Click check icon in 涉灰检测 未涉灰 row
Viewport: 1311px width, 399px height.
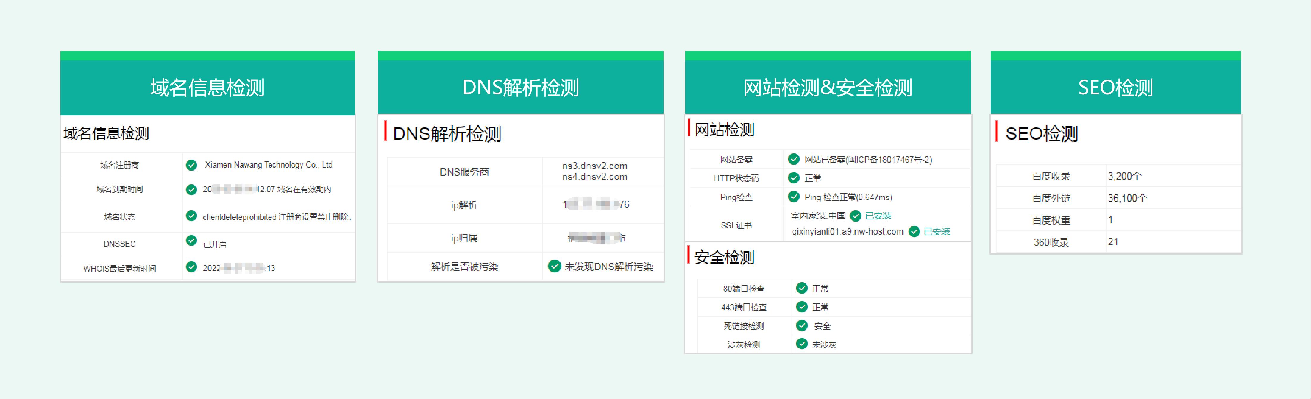coord(802,344)
